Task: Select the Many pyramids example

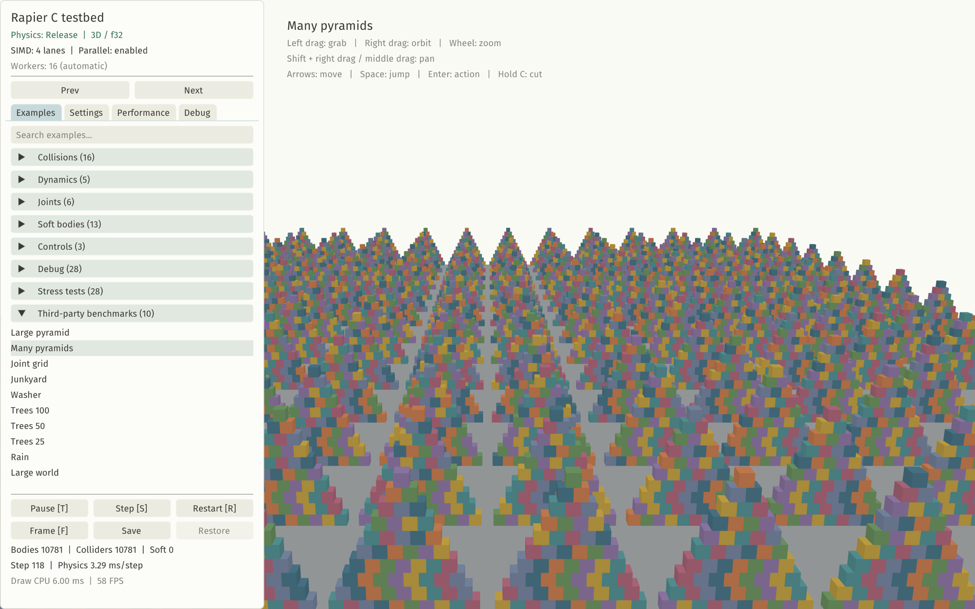Action: (132, 348)
